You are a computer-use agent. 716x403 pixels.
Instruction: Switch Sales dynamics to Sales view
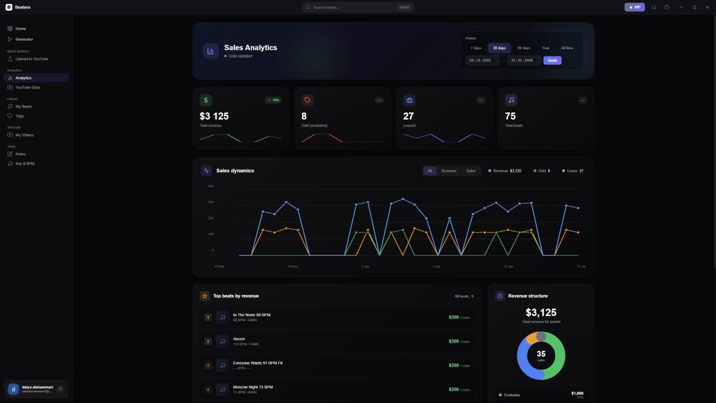pyautogui.click(x=471, y=171)
